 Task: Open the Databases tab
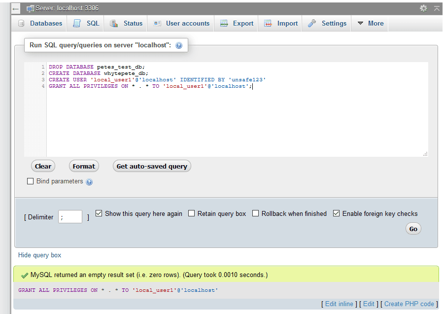click(x=40, y=23)
